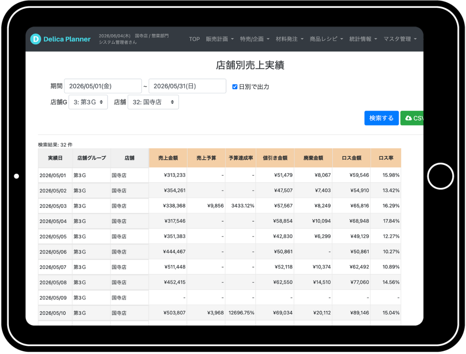Click sales budget value ¥9,856

[216, 206]
